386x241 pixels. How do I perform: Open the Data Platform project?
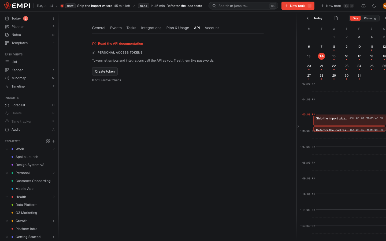pos(26,205)
